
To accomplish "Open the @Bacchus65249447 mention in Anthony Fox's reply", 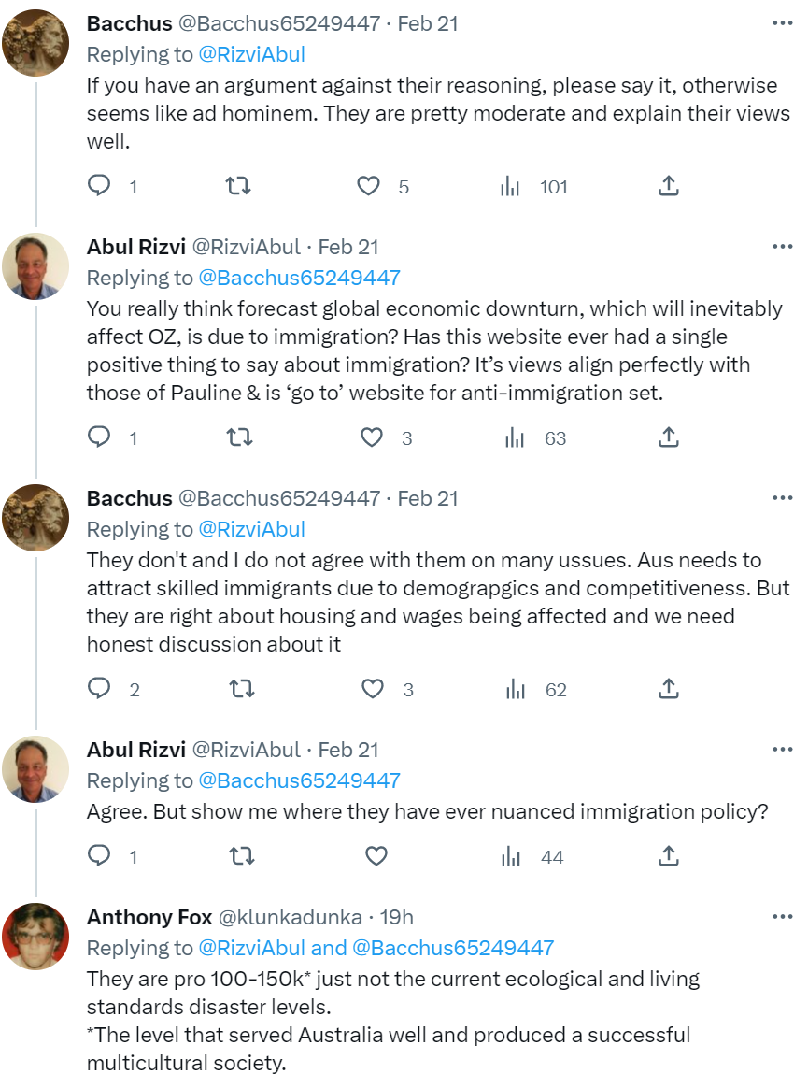I will point(453,948).
